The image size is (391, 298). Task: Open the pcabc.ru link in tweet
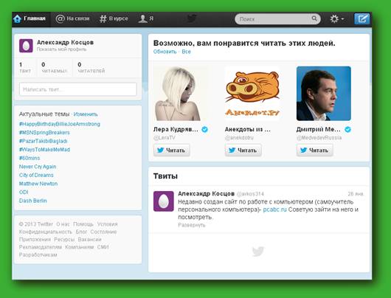pyautogui.click(x=274, y=209)
